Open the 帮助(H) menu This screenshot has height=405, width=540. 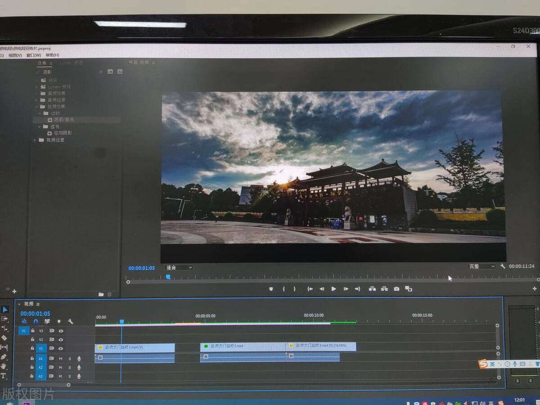point(52,55)
